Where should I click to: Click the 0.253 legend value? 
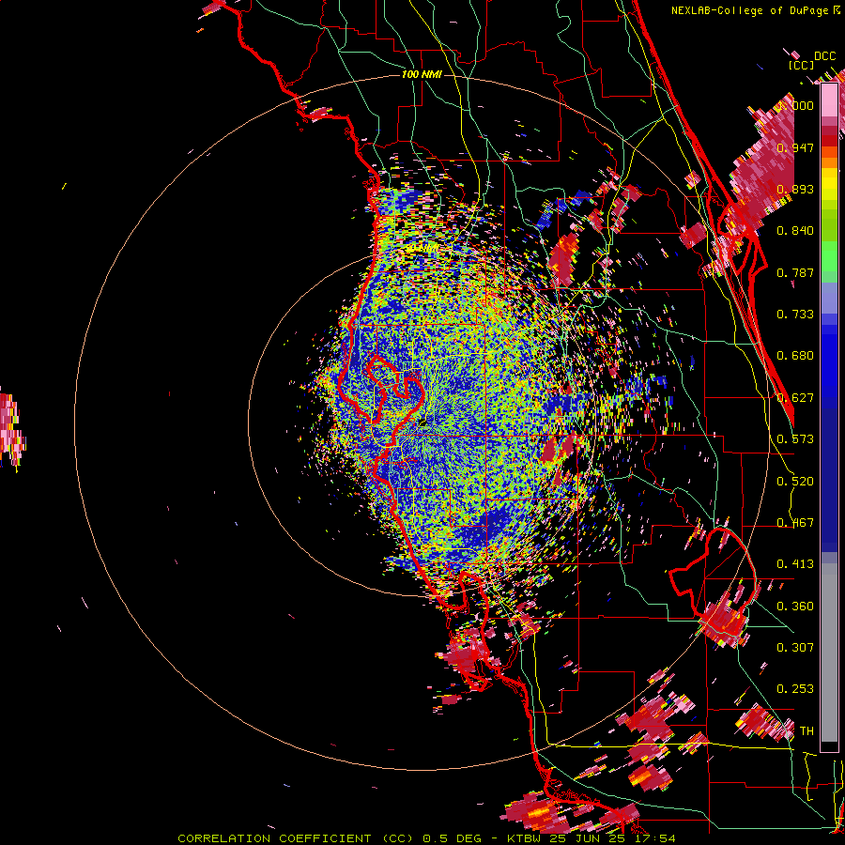pos(795,689)
